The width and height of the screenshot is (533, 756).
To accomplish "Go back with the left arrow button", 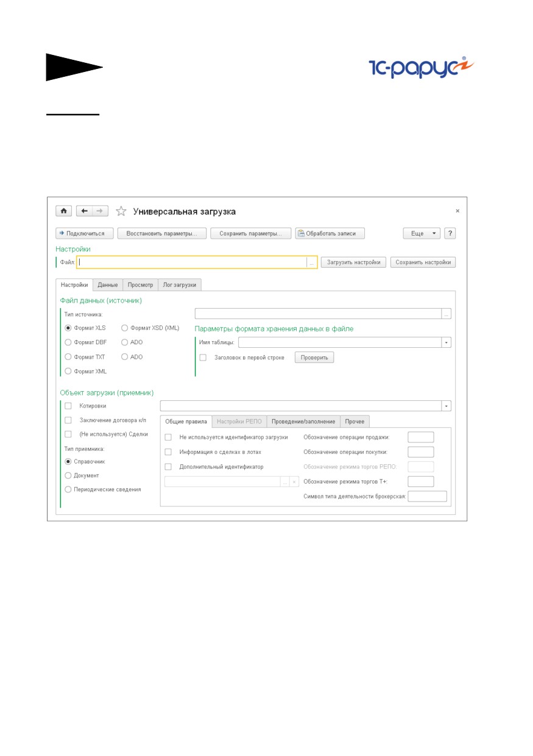I will point(85,211).
